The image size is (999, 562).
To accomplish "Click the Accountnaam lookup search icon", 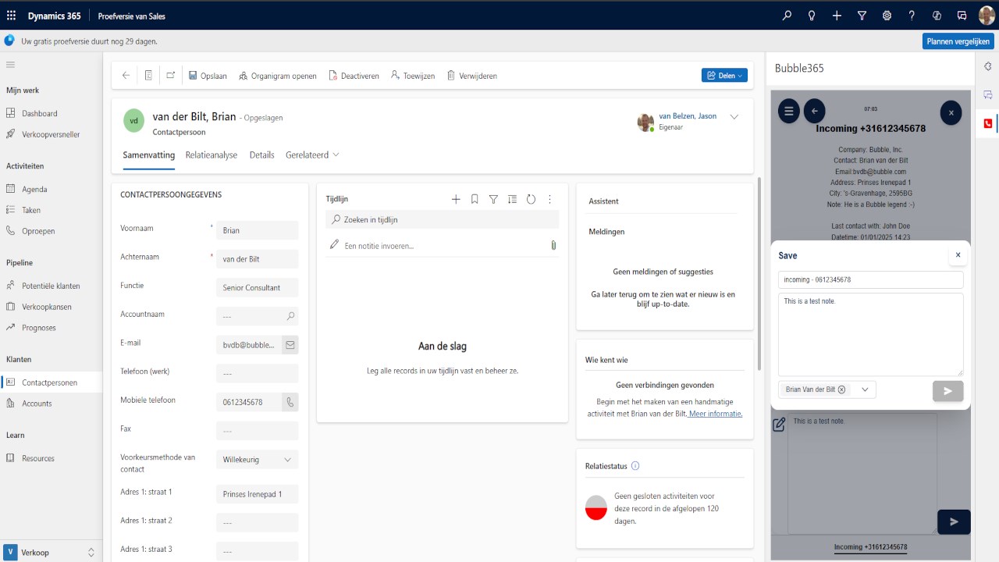I will [x=290, y=316].
